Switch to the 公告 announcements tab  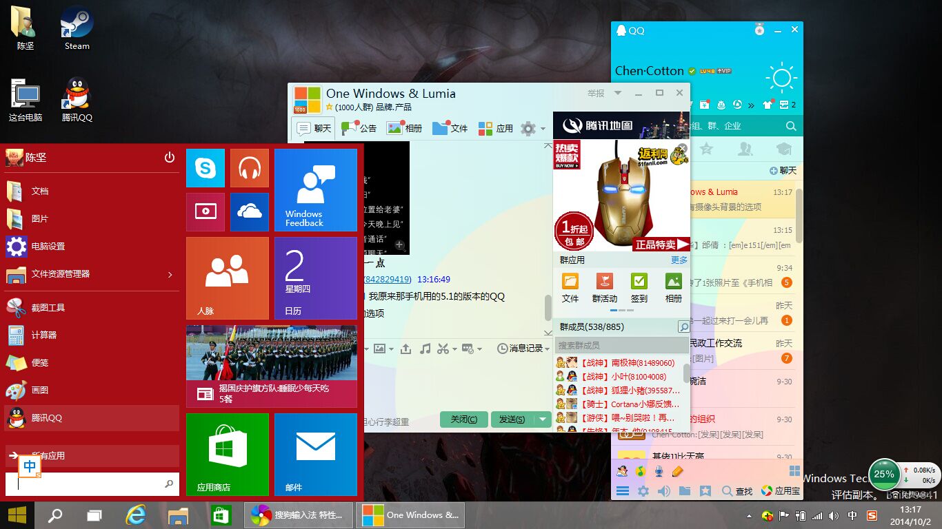point(359,128)
